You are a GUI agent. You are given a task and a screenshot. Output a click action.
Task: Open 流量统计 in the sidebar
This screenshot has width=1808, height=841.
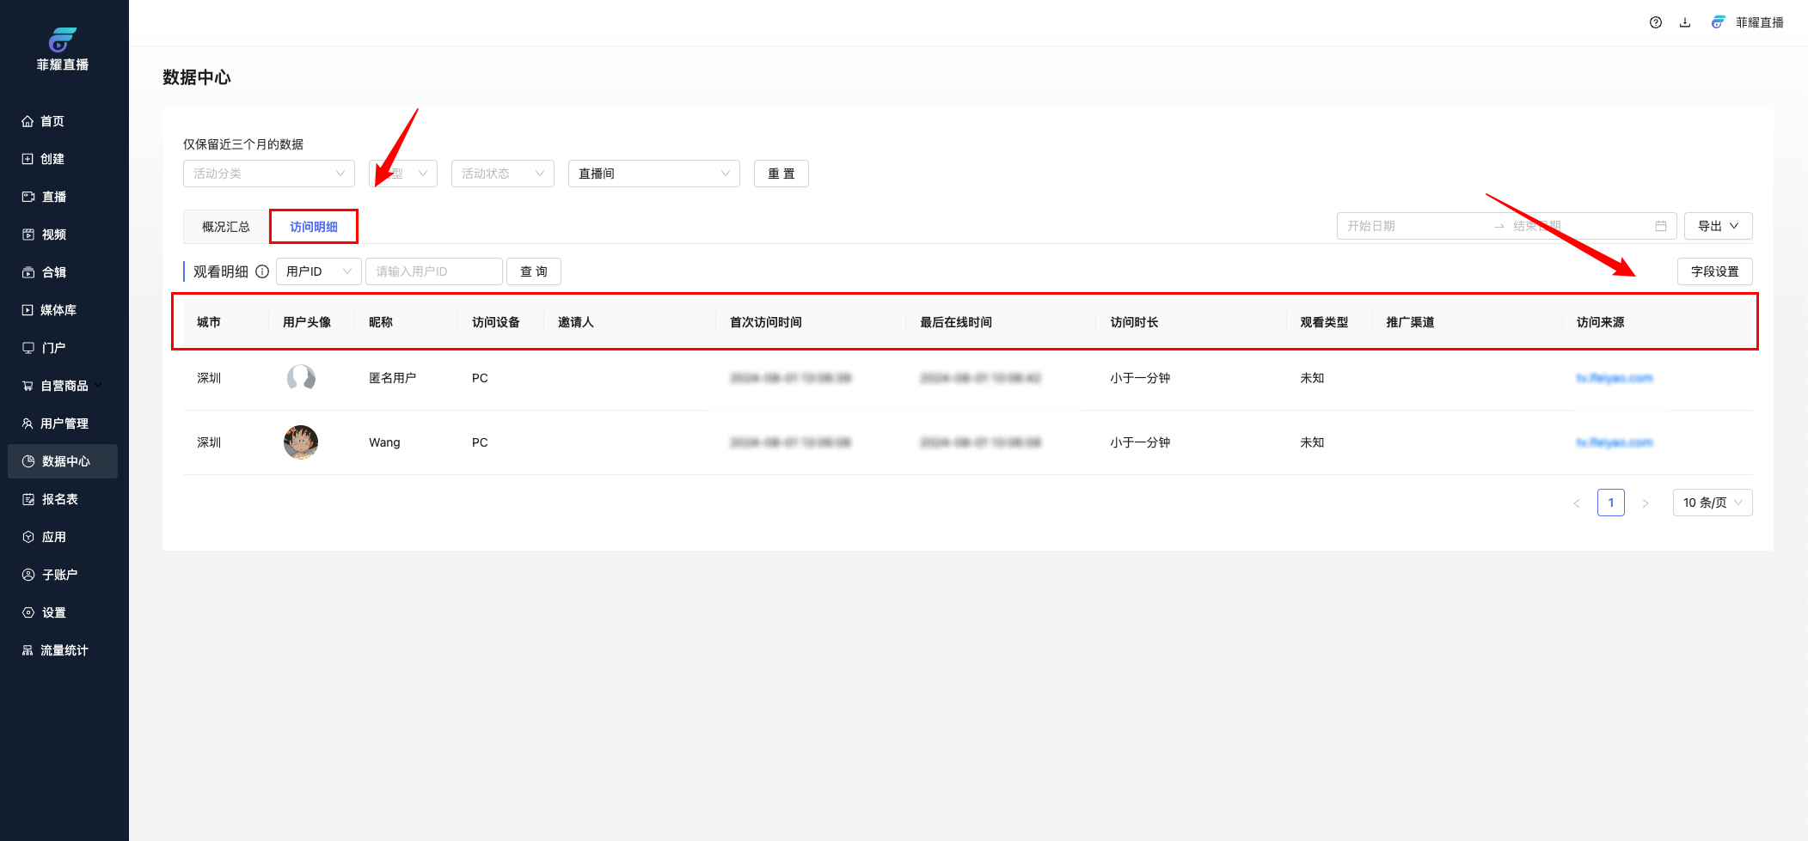point(64,650)
